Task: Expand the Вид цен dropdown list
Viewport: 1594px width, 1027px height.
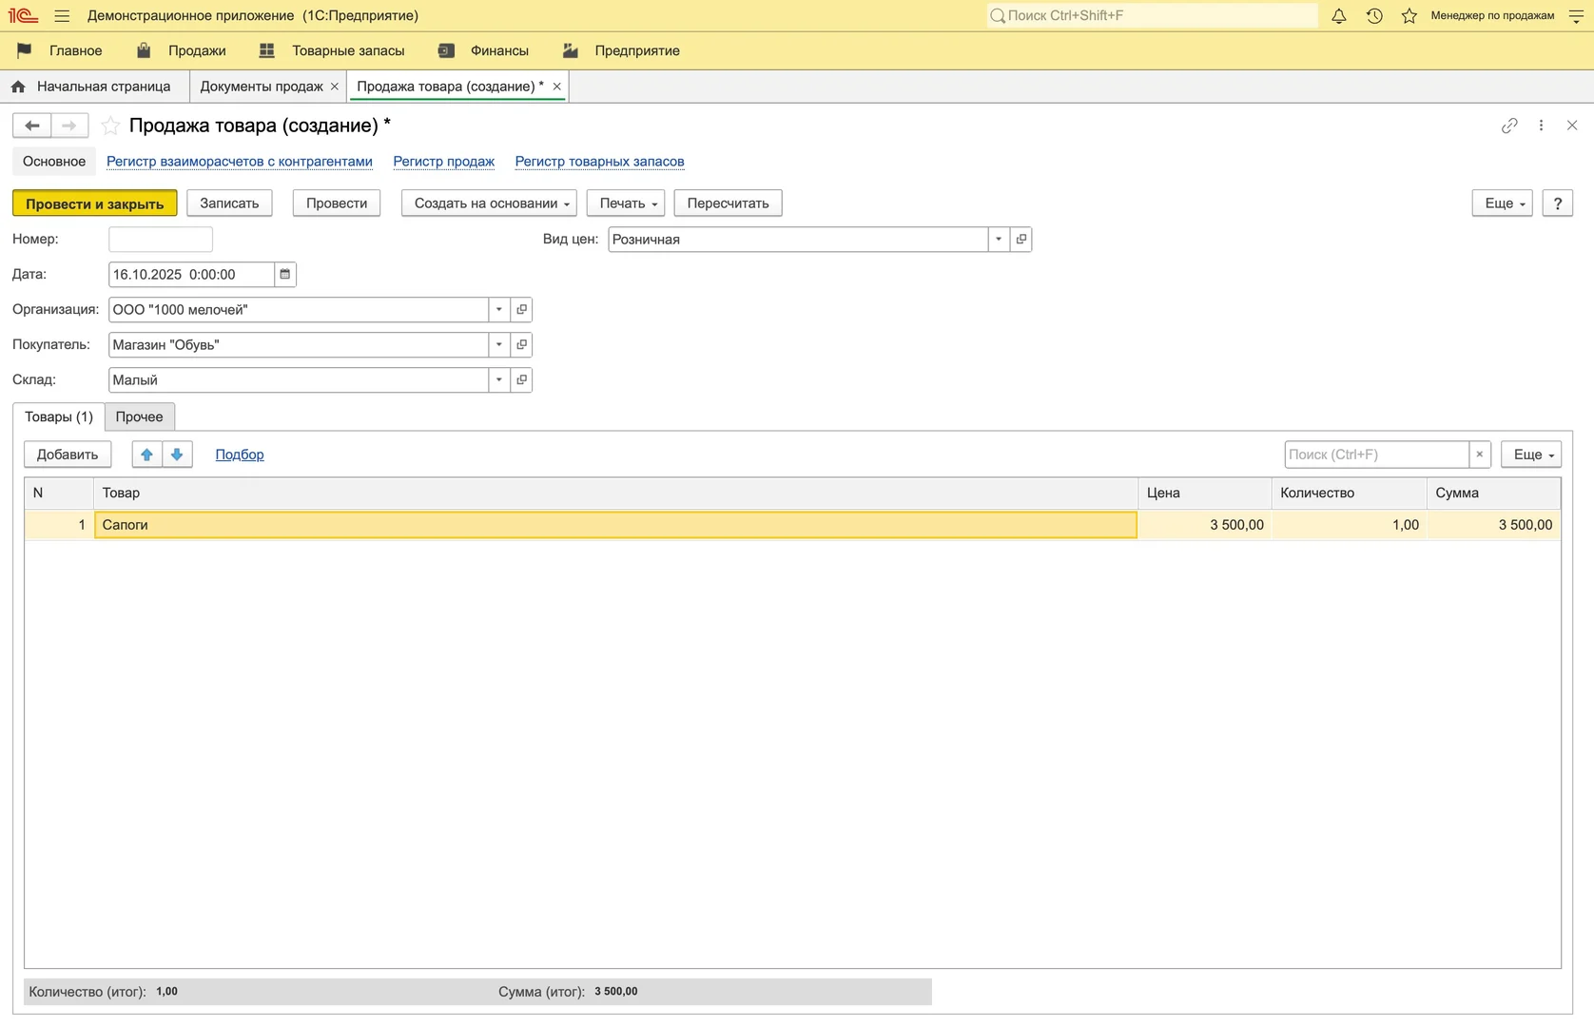Action: pos(999,240)
